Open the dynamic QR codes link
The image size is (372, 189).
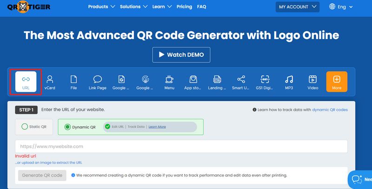pos(330,110)
